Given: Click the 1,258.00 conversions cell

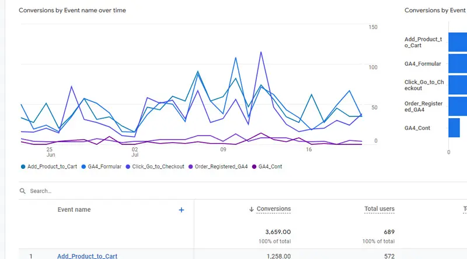Looking at the screenshot, I should click(278, 256).
